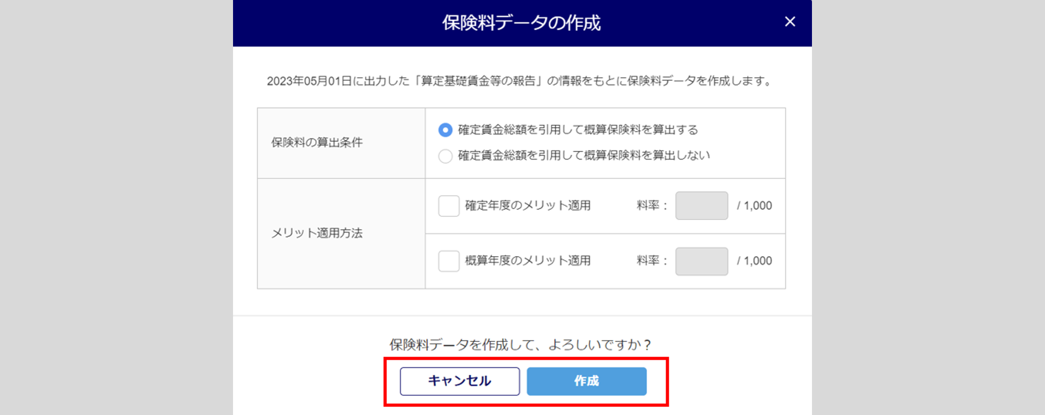
Task: Enable the 確定年度のメリット適用 checkbox
Action: pyautogui.click(x=448, y=206)
